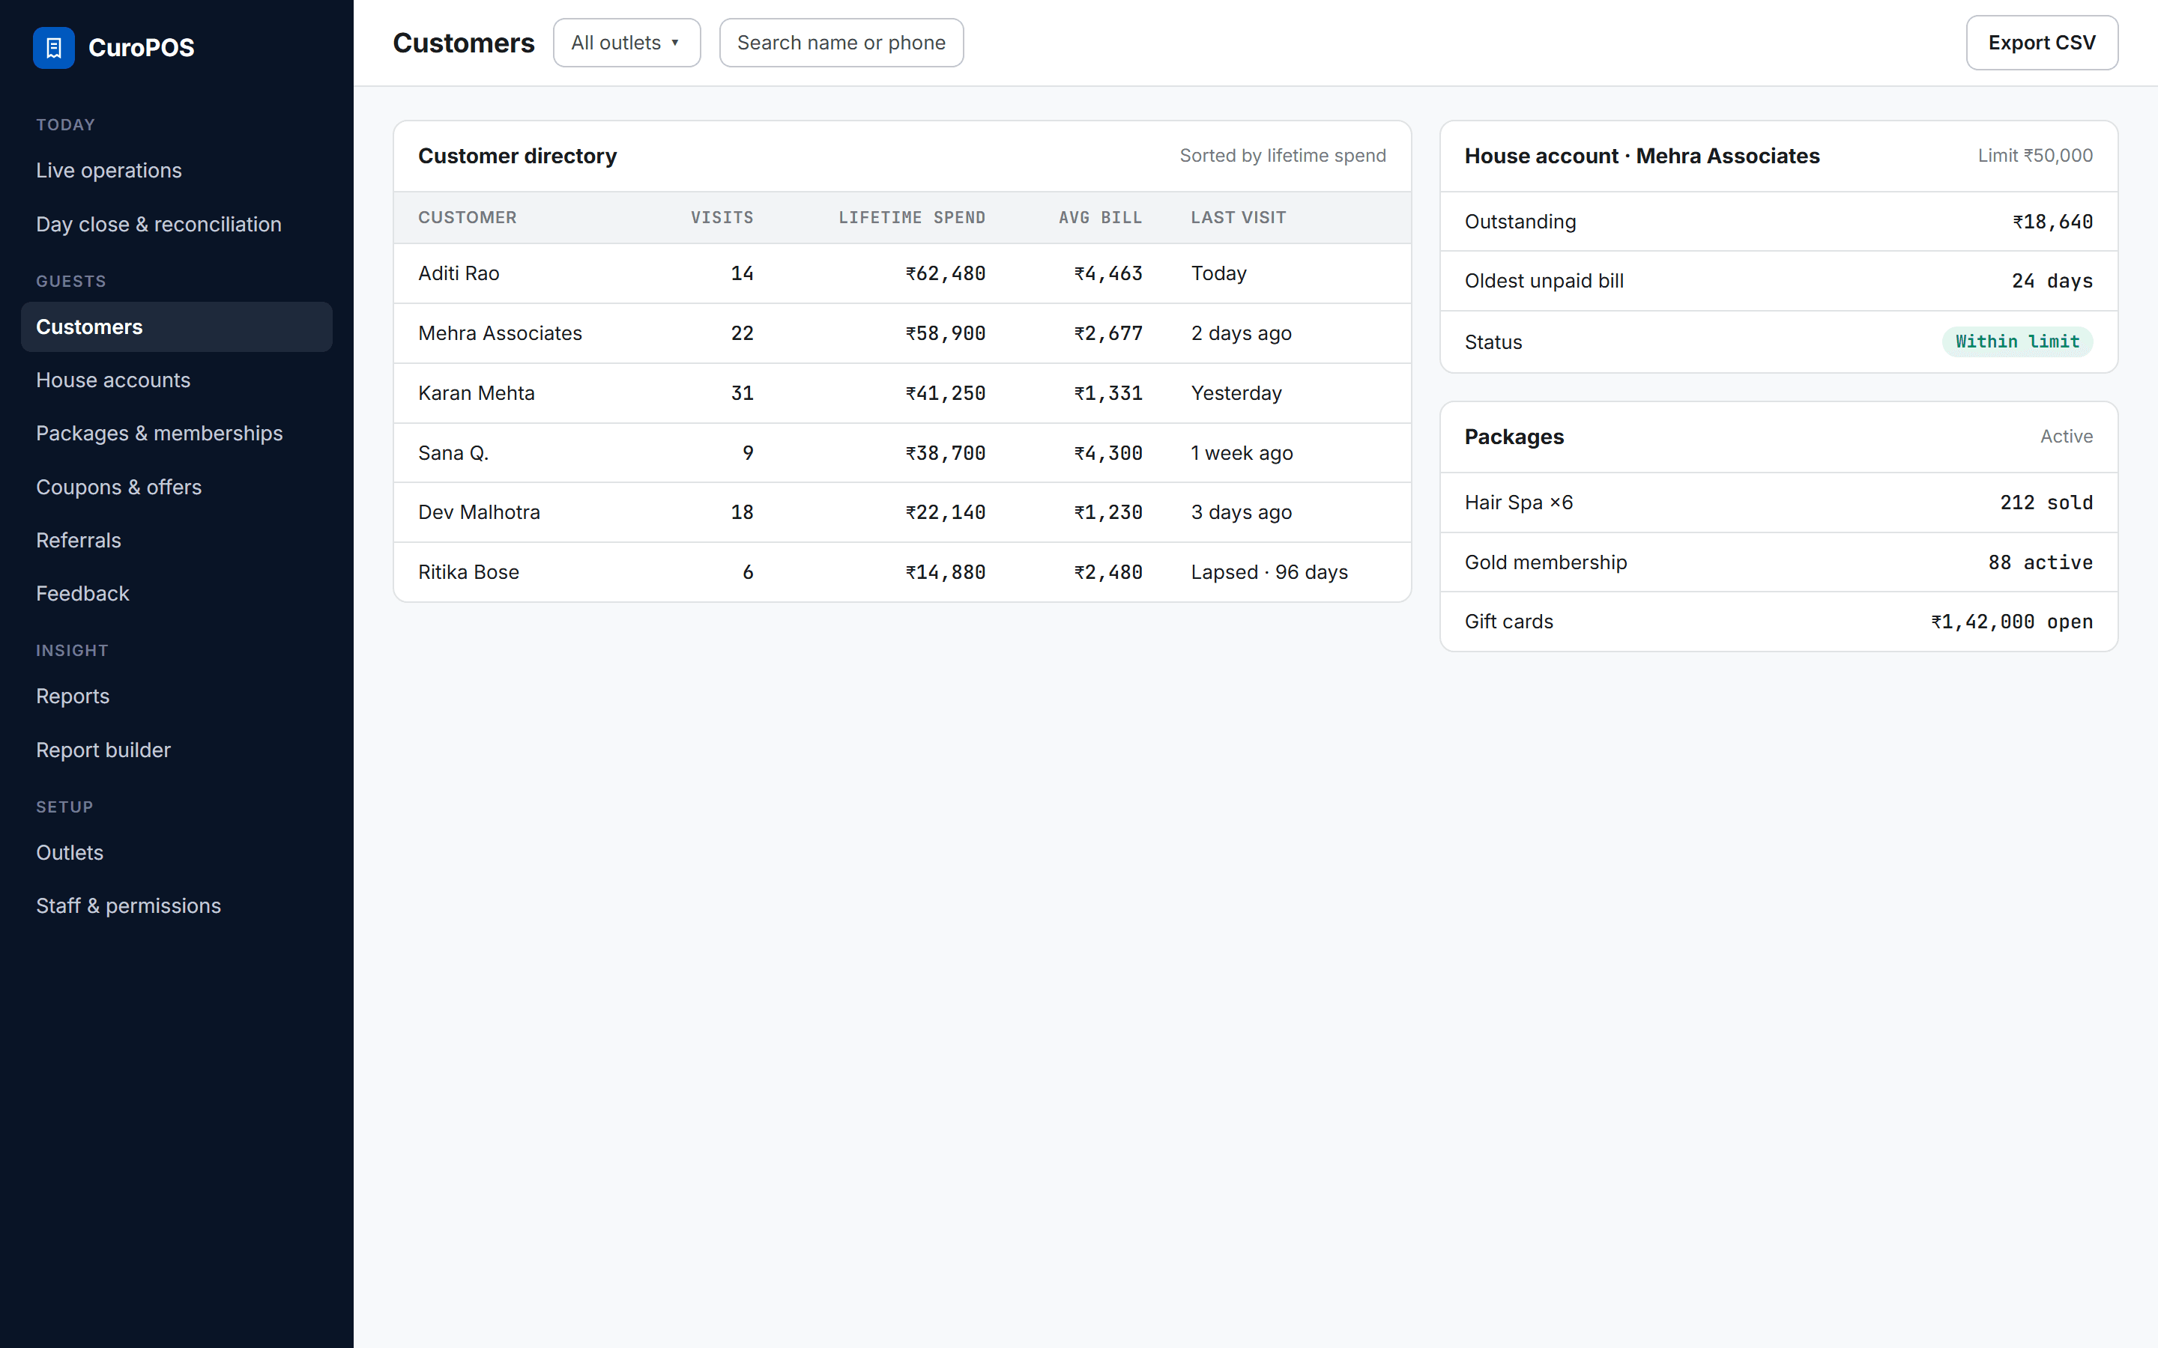Sort by the Customer column header
The image size is (2158, 1348).
tap(468, 217)
